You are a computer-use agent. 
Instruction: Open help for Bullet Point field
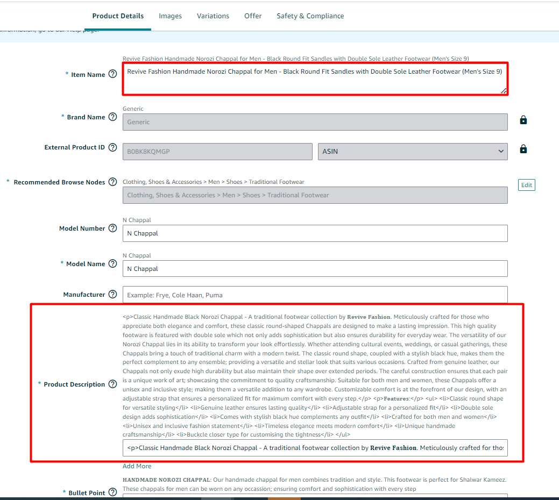(x=112, y=492)
